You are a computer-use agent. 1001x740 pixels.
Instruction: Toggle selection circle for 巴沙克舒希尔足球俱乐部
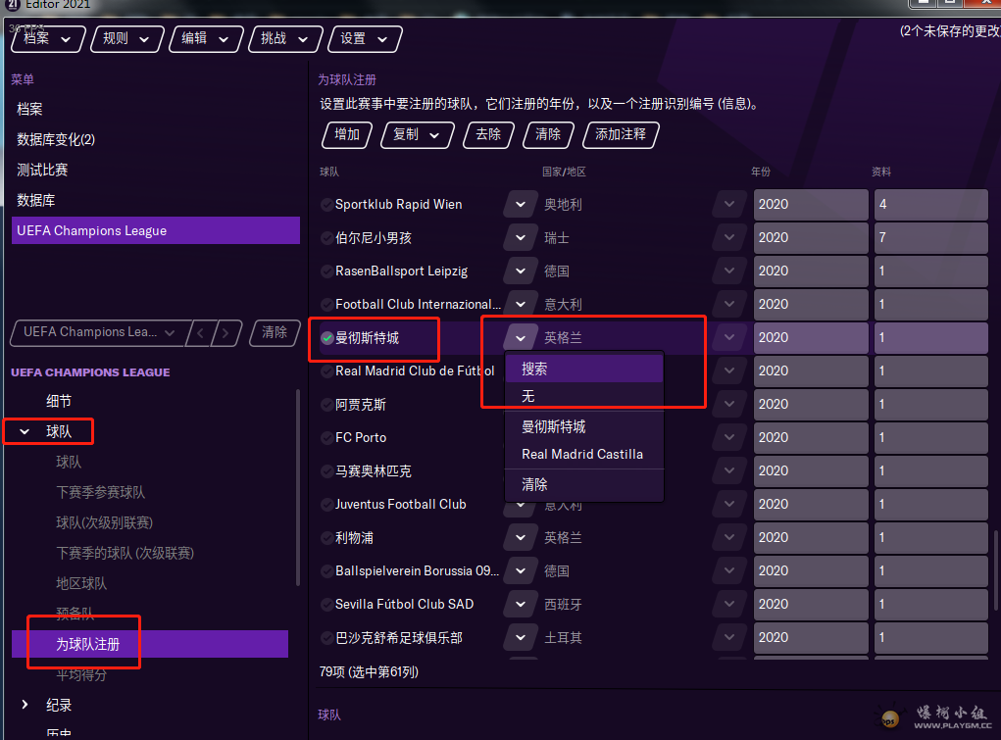(326, 637)
